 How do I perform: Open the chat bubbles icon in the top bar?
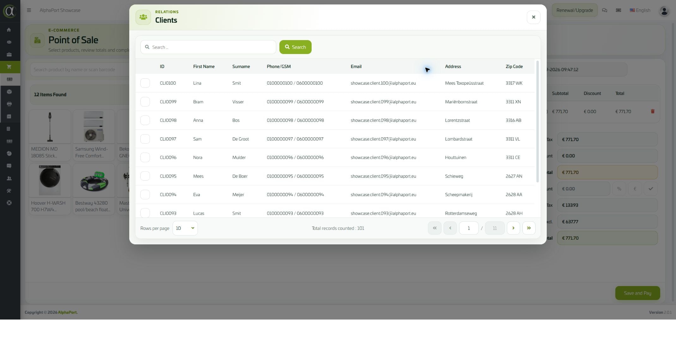point(605,10)
